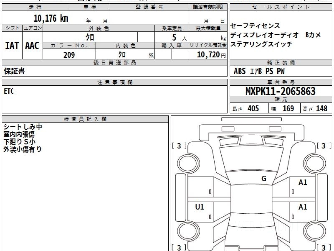Select the AAC air-conditioner value
Screen dimensions: 334x251
point(32,46)
